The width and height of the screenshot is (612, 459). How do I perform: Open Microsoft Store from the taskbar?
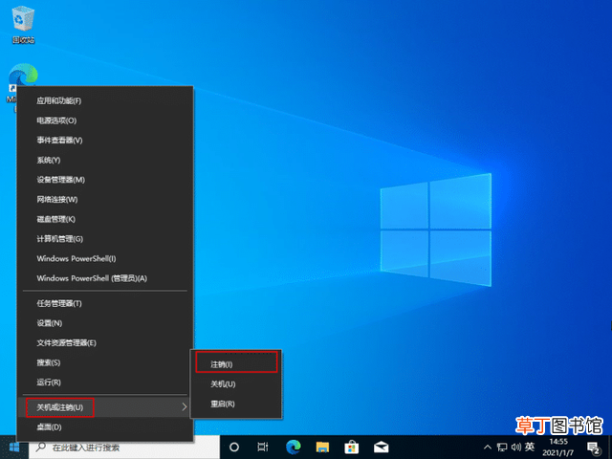point(352,448)
